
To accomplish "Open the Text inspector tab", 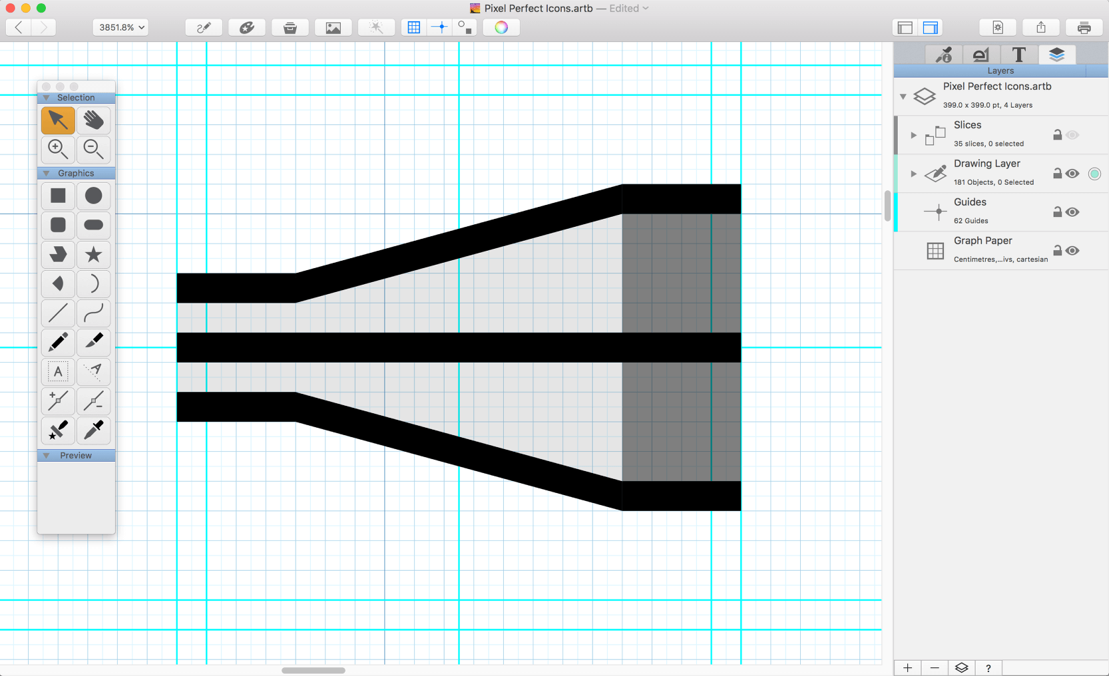I will [x=1018, y=55].
